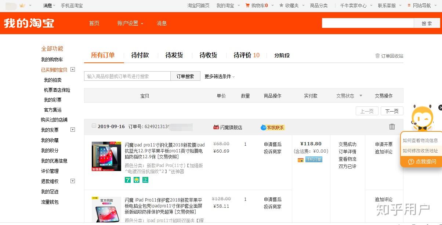Focus the order search input box
This screenshot has width=442, height=225.
coord(127,76)
